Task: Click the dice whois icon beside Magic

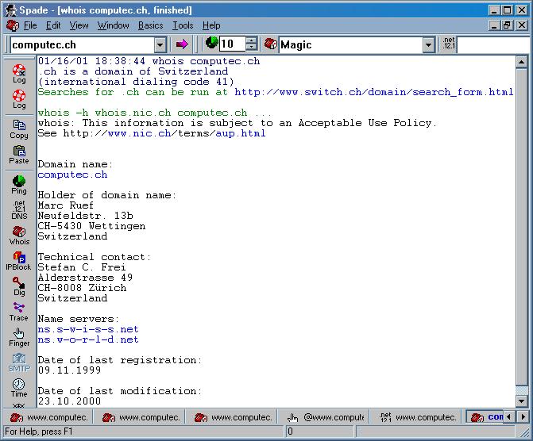Action: click(271, 44)
